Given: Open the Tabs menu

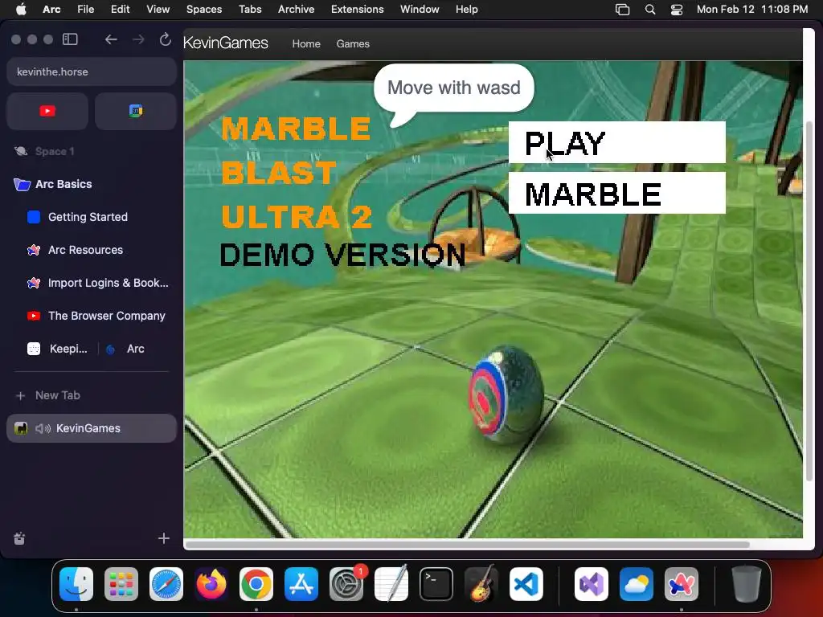Looking at the screenshot, I should pos(250,10).
